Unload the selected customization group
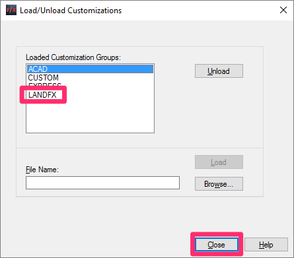The height and width of the screenshot is (258, 294). tap(219, 71)
